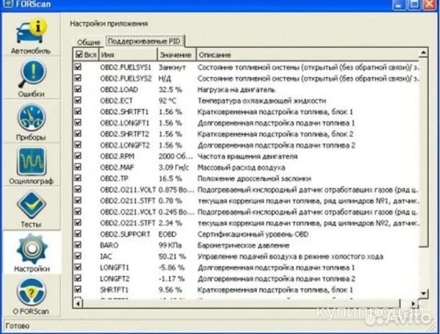Image resolution: width=440 pixels, height=334 pixels.
Task: Select the Настройки settings gear icon
Action: 31,248
